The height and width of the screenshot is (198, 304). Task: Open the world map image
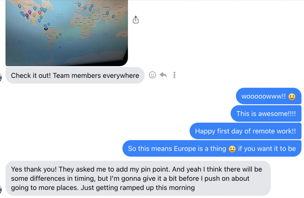(x=66, y=33)
